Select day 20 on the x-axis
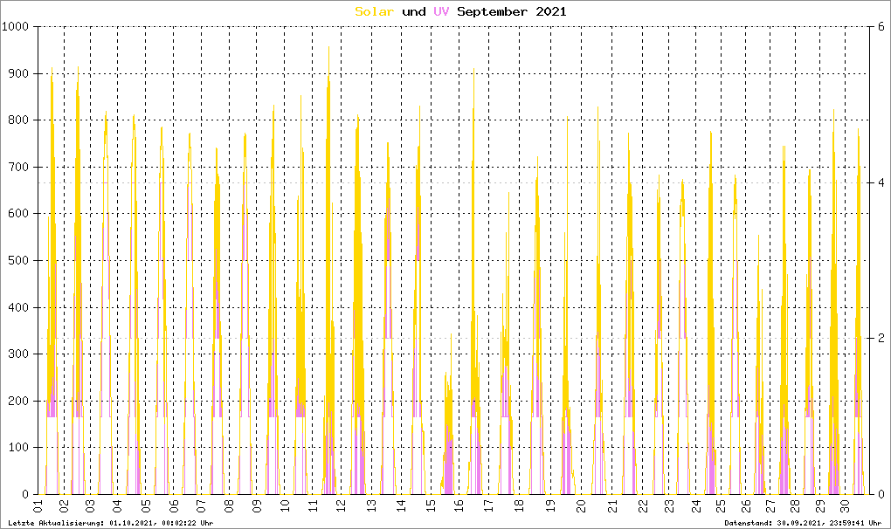This screenshot has width=891, height=529. 584,505
